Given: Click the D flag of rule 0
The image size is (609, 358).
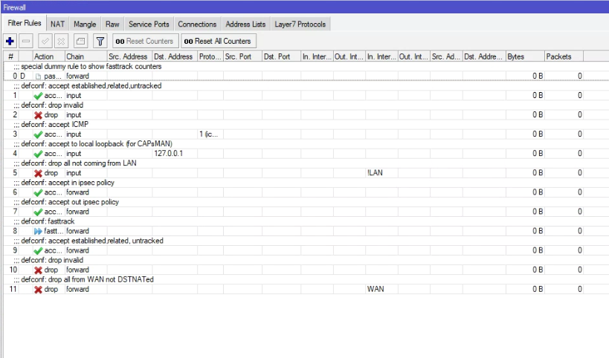Looking at the screenshot, I should 23,76.
